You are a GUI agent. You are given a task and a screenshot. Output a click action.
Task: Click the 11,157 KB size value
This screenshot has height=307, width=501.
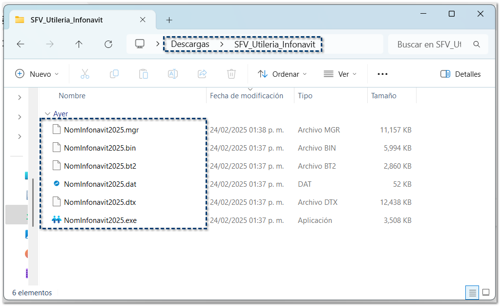[x=396, y=130]
